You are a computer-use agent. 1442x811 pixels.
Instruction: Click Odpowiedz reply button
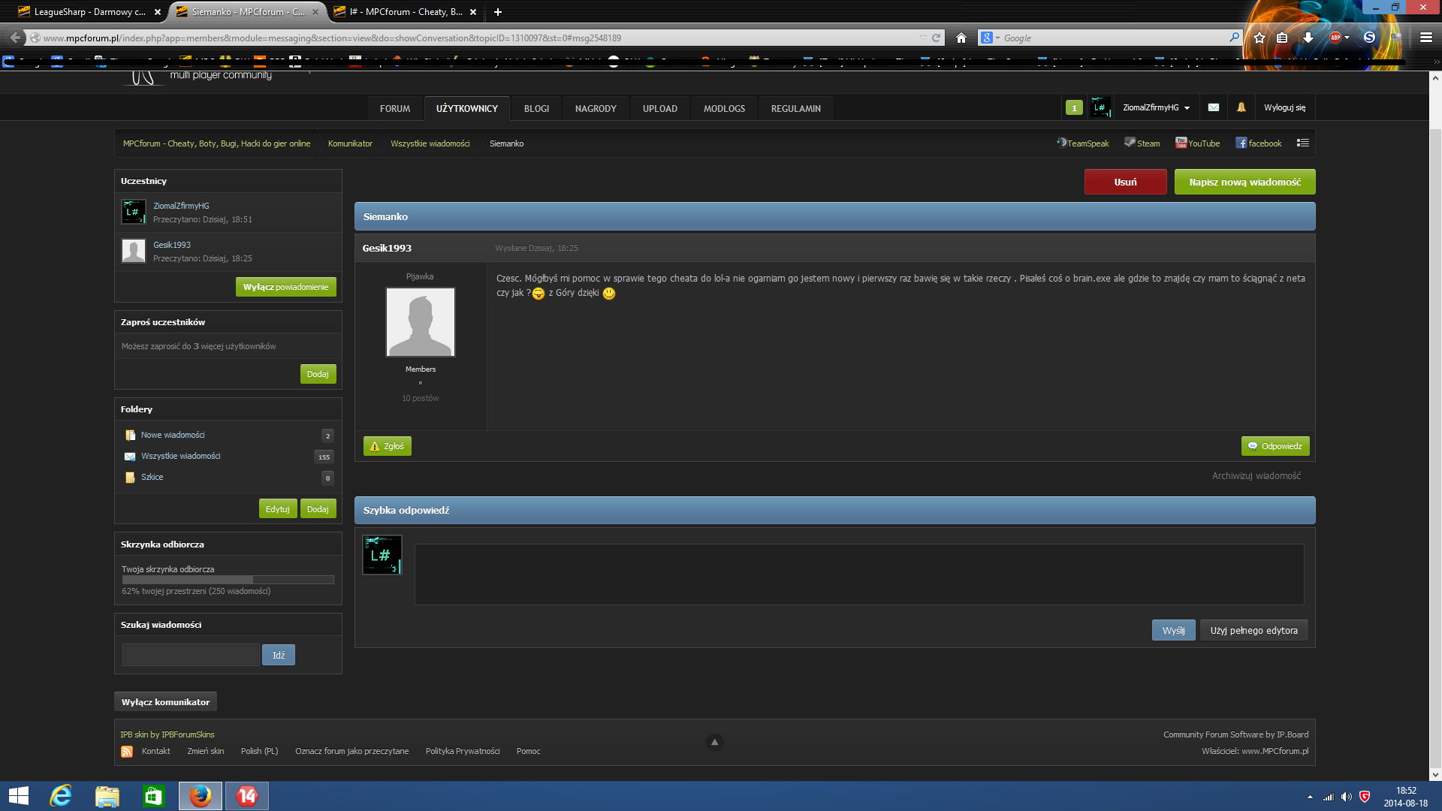[1275, 446]
